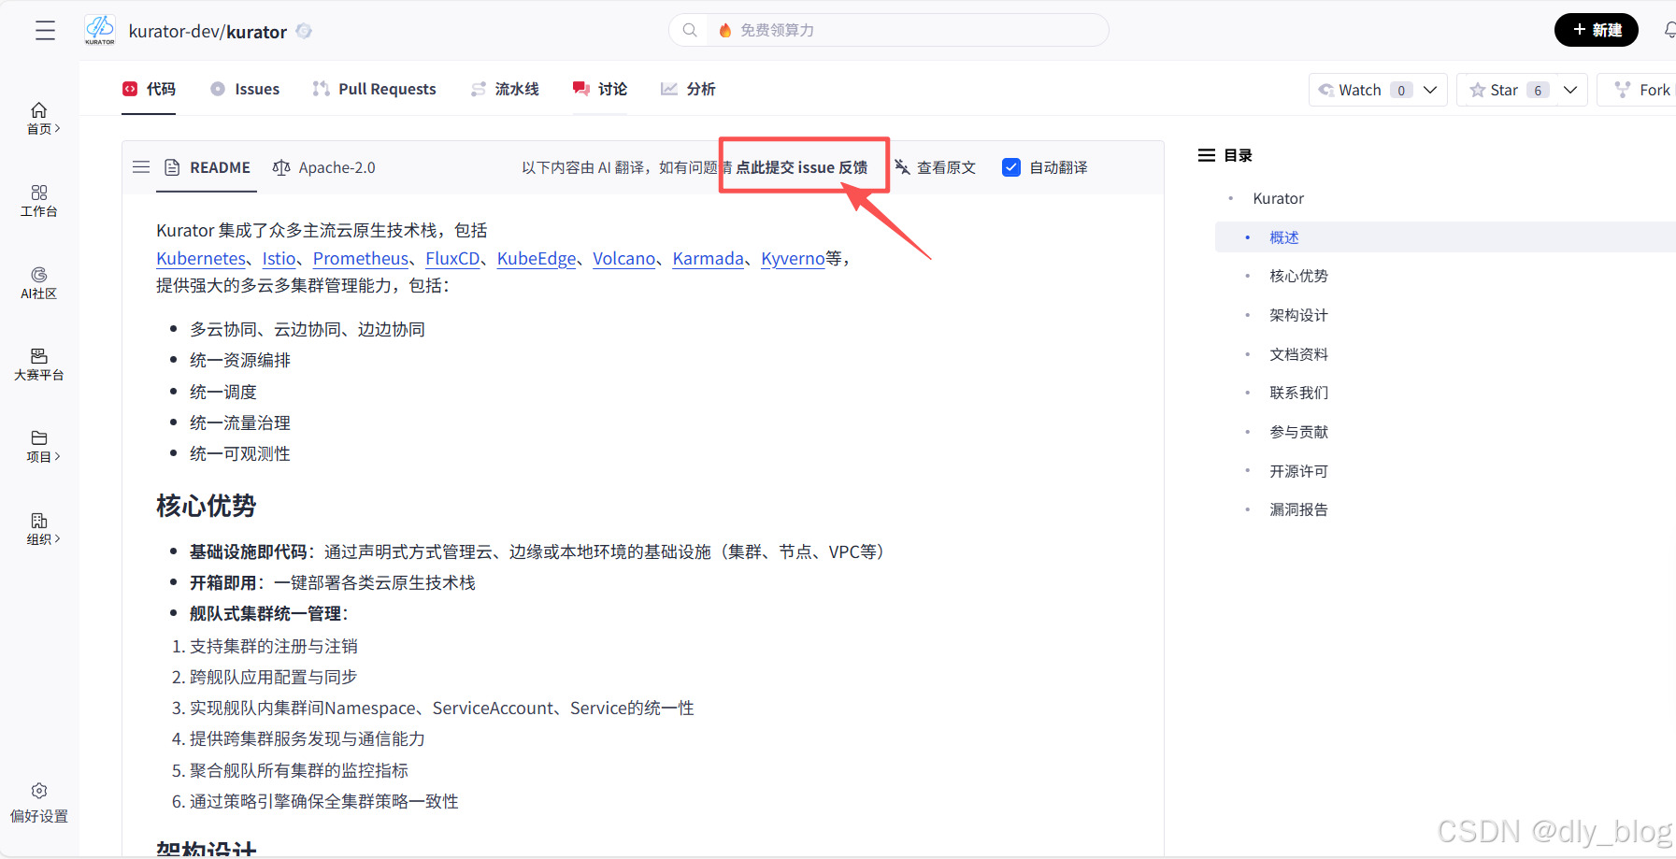This screenshot has width=1676, height=859.
Task: Open the Pull Requests tab
Action: 374,89
